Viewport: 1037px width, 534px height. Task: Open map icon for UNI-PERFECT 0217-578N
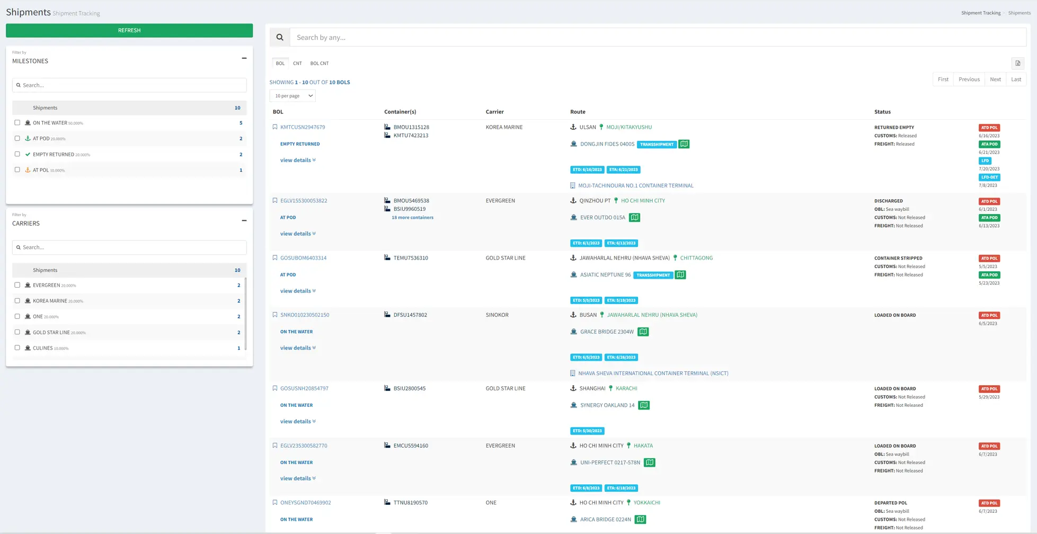click(x=650, y=462)
